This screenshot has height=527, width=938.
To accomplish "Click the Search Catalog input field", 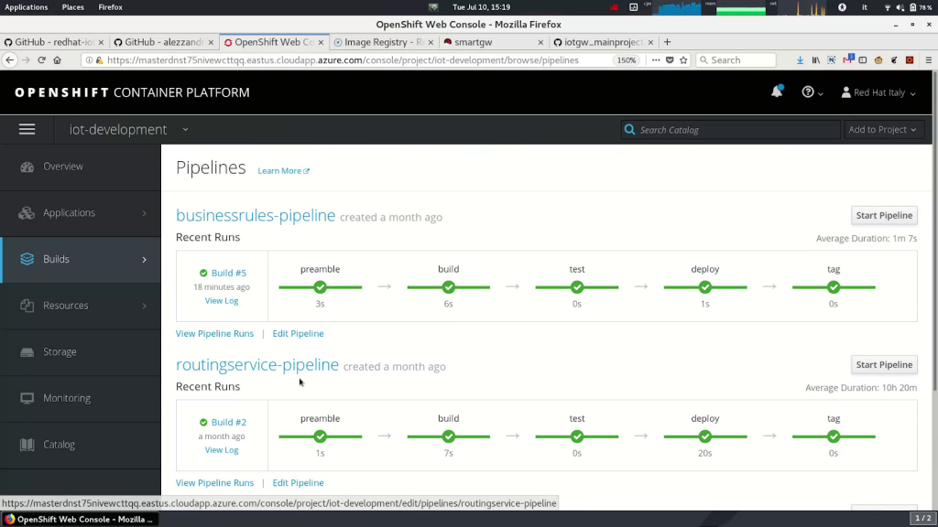I will pyautogui.click(x=733, y=130).
